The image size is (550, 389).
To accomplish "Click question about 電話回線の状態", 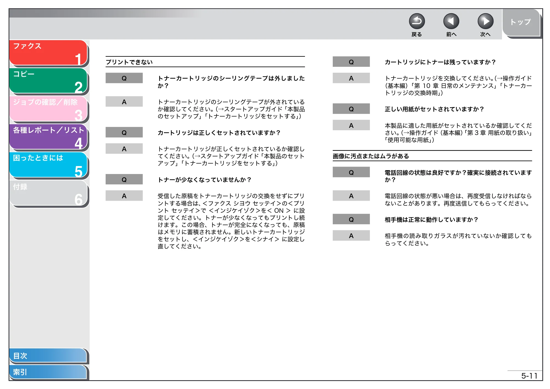I will [458, 176].
